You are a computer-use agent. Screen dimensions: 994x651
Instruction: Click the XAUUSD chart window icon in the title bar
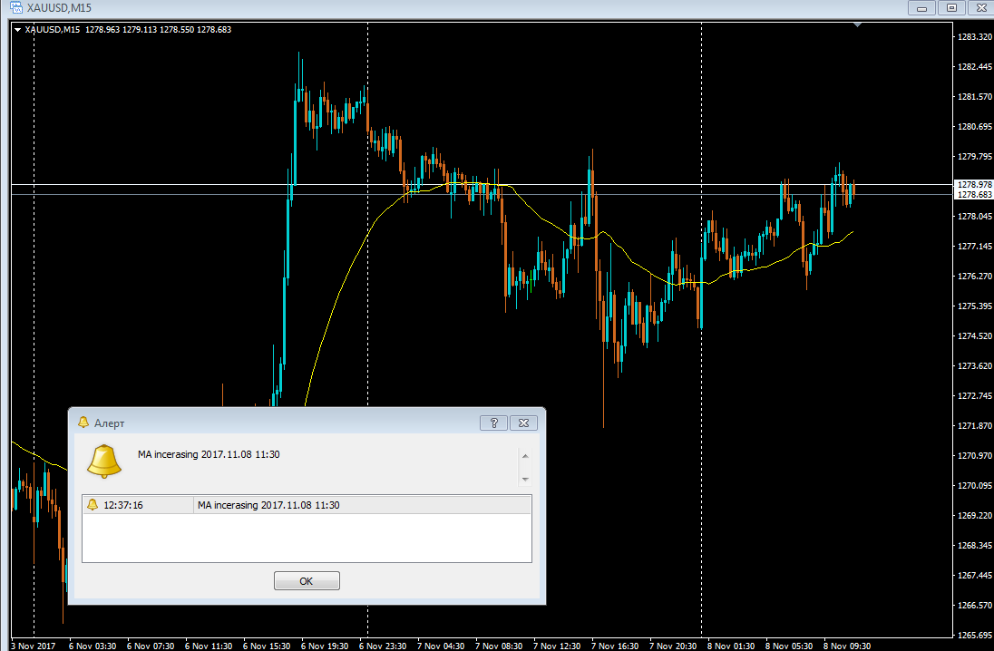point(16,7)
